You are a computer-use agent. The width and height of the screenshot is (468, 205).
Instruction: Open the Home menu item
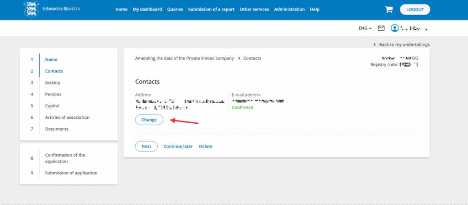(121, 9)
